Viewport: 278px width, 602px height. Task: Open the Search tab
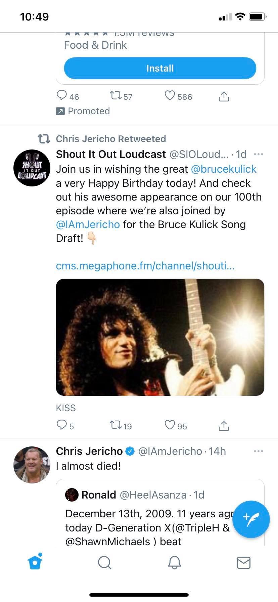click(104, 562)
